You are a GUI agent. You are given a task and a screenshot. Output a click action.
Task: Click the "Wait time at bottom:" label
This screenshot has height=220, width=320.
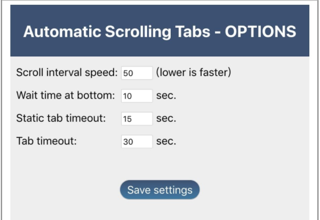(66, 95)
